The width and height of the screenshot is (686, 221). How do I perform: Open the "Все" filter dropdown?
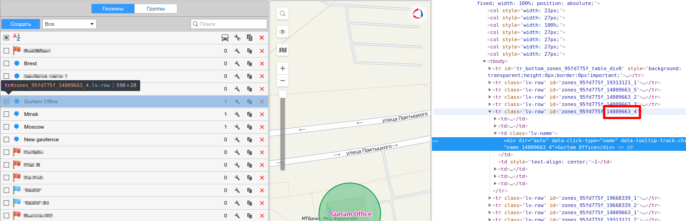69,24
